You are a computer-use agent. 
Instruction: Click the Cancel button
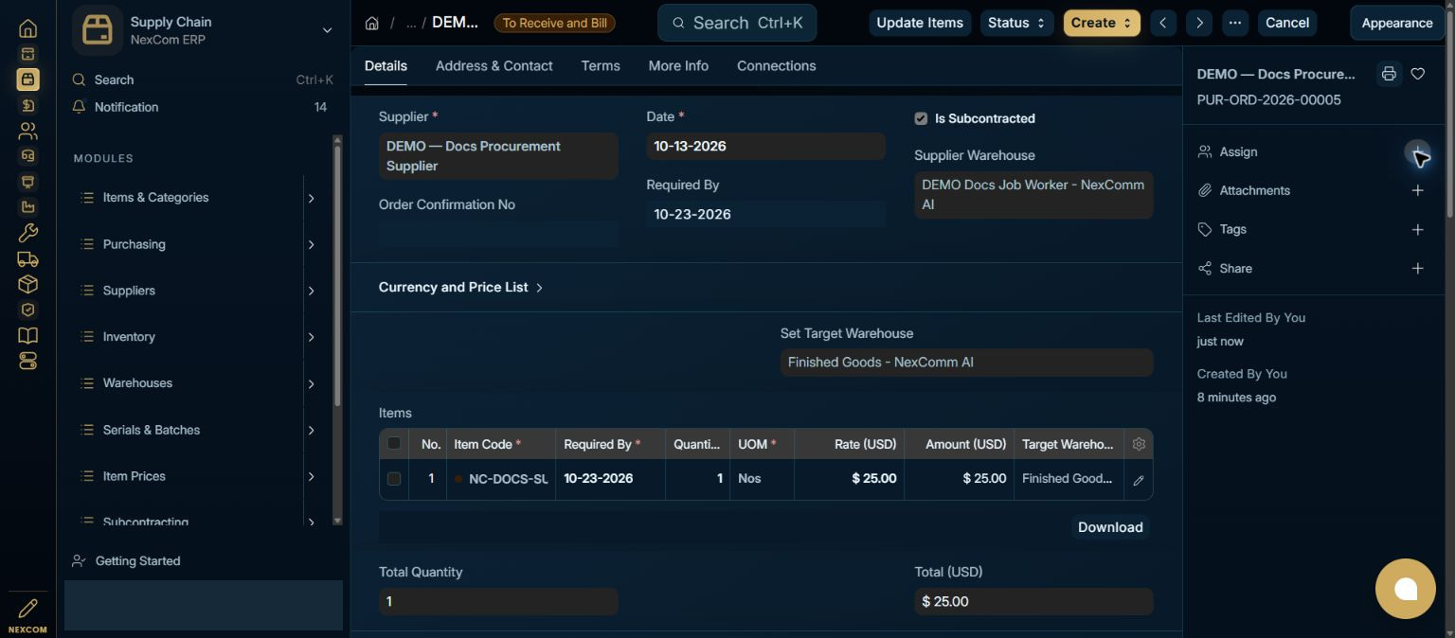[x=1287, y=23]
